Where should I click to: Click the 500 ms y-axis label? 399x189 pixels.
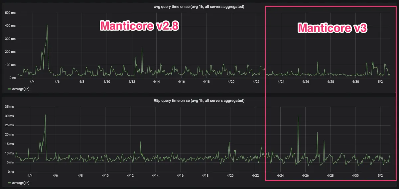[x=10, y=13]
